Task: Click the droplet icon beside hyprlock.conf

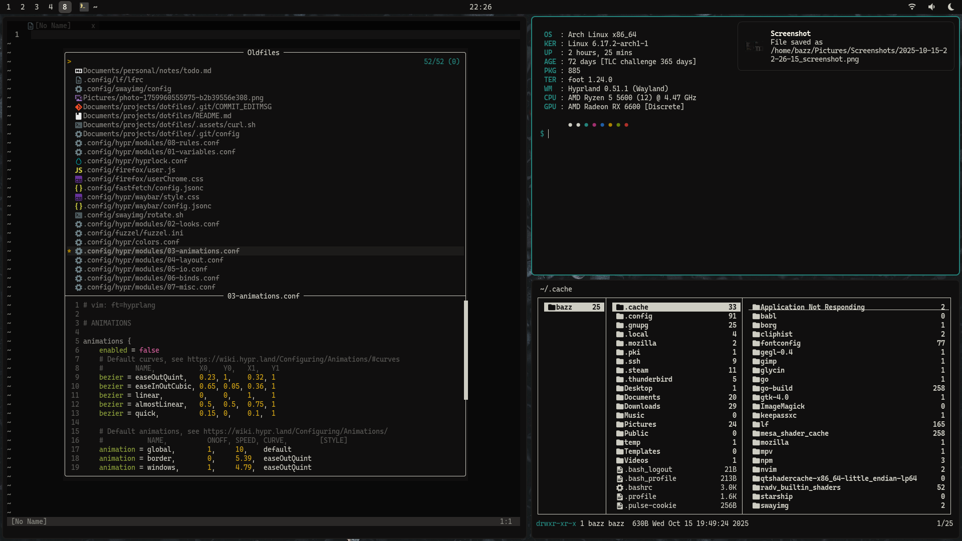Action: [x=79, y=161]
